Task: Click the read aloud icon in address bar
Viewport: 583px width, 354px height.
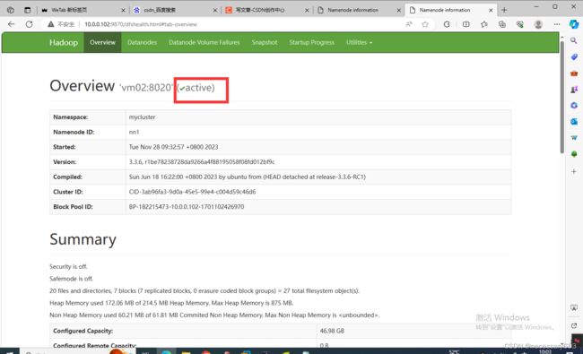Action: click(x=409, y=24)
